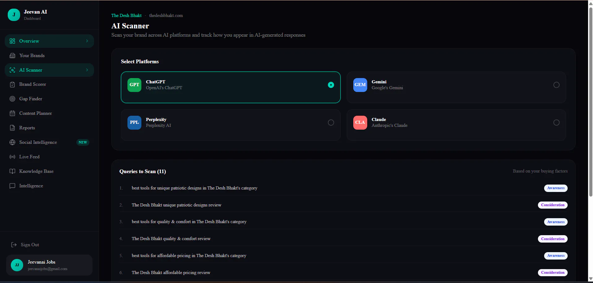The width and height of the screenshot is (593, 283).
Task: Click the Live Feed broadcast icon
Action: tap(12, 157)
